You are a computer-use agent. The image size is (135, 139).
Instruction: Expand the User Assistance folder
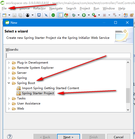[9, 103]
